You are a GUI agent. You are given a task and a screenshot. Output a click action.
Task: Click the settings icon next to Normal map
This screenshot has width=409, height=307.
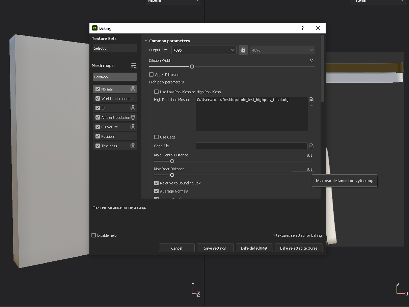click(133, 89)
